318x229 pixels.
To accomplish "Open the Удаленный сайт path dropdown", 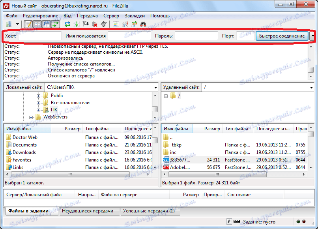I will [311, 88].
